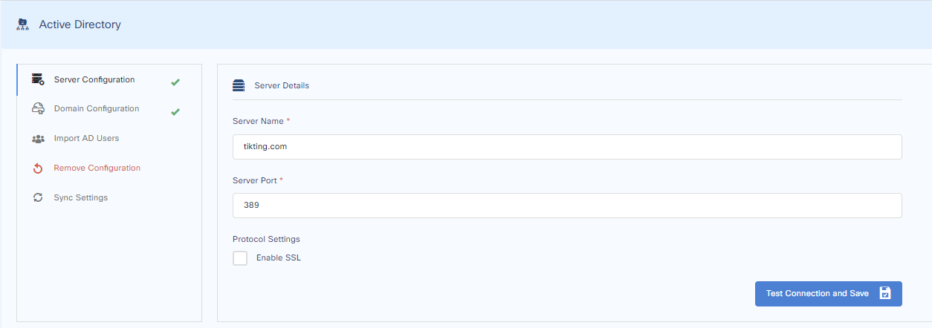Open Sync Settings
The image size is (932, 328).
(x=80, y=198)
